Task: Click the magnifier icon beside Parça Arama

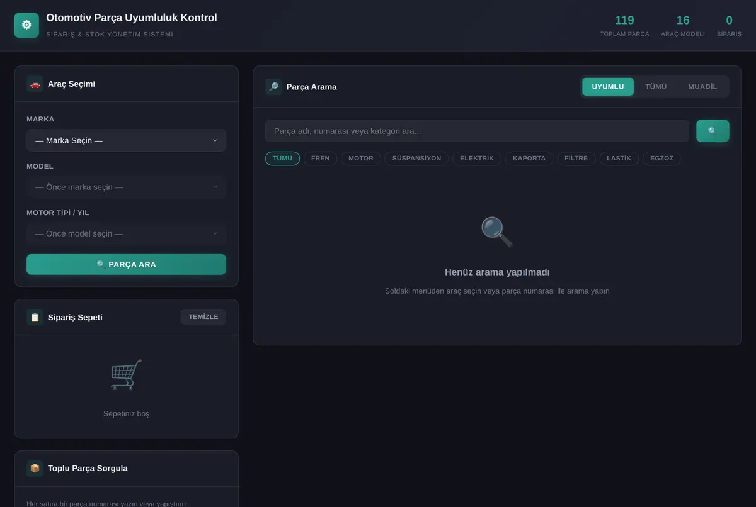Action: 273,87
